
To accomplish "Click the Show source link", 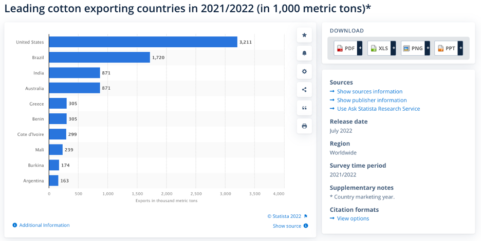I will (287, 226).
